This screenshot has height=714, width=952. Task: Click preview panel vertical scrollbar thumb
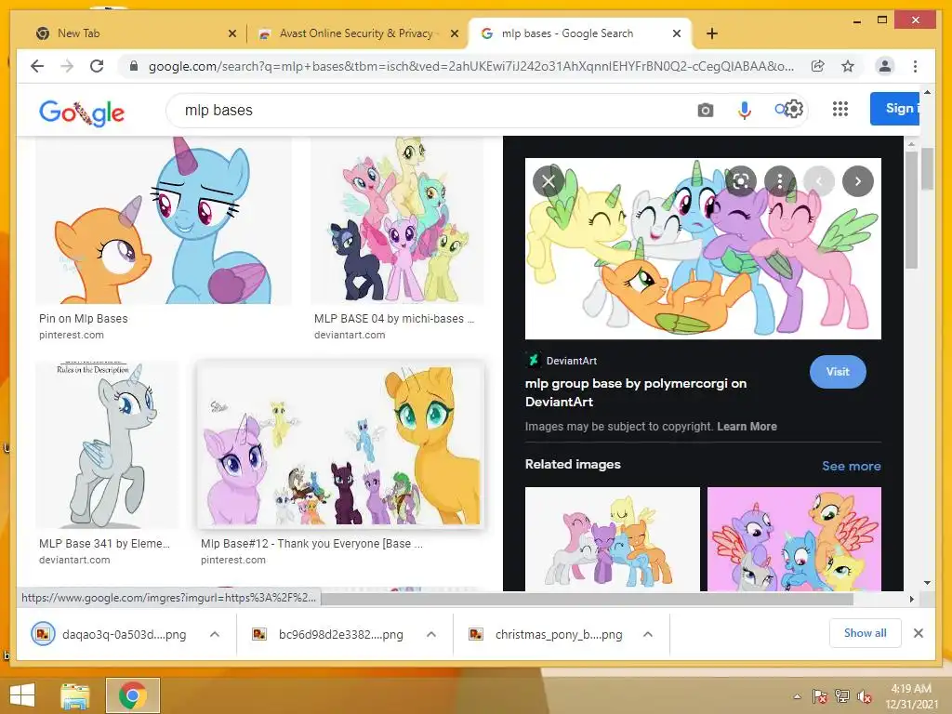pyautogui.click(x=911, y=210)
